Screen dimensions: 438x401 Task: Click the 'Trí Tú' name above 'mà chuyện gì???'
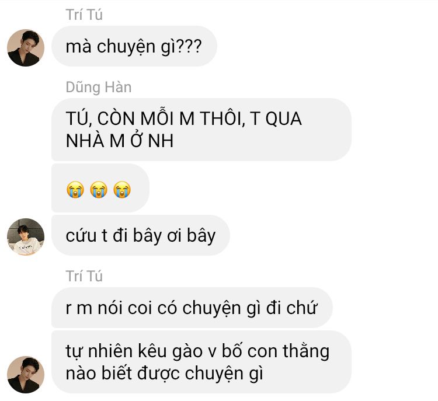(84, 15)
